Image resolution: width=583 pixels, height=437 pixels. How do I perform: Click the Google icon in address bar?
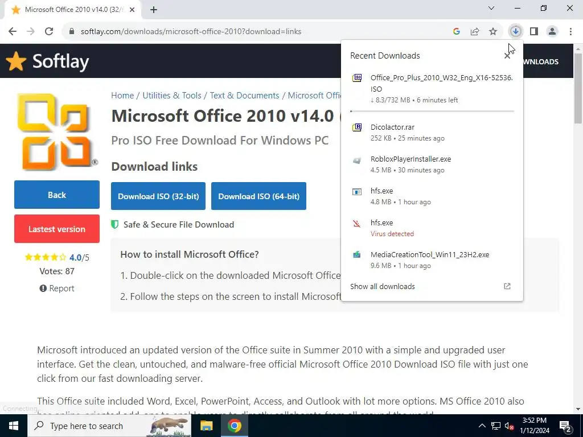(x=457, y=32)
